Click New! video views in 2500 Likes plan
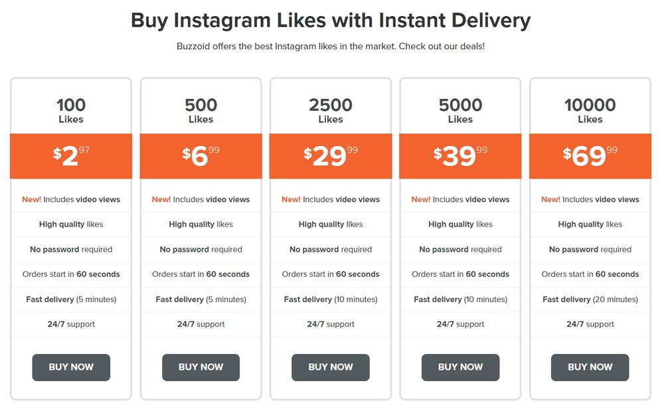Viewport: 664px width, 417px height. [330, 199]
